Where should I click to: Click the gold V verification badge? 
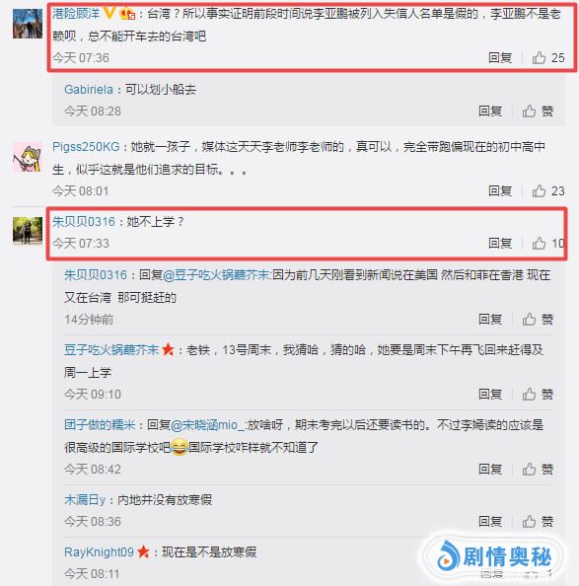(x=109, y=13)
